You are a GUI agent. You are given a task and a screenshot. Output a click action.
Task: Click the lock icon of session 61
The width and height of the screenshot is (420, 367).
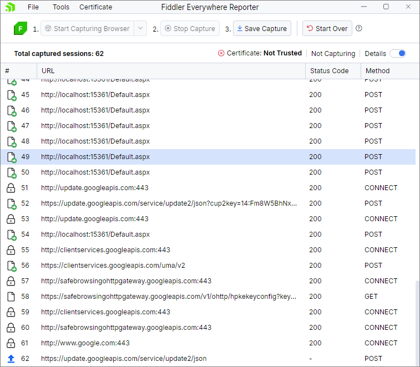tap(11, 343)
